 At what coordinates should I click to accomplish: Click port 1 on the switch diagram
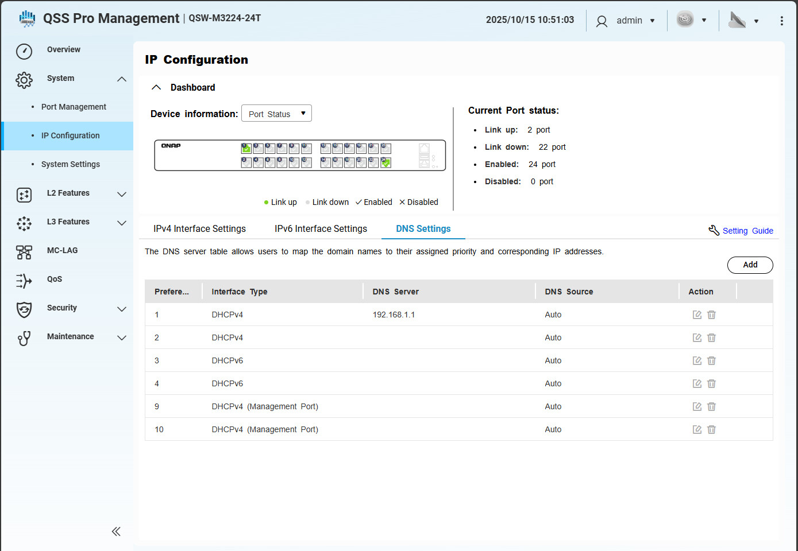point(246,148)
